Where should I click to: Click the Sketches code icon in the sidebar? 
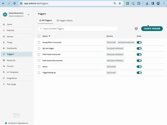(x=4, y=30)
